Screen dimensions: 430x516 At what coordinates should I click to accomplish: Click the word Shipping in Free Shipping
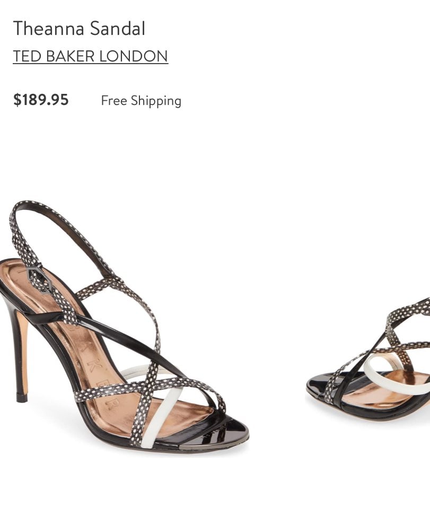156,101
